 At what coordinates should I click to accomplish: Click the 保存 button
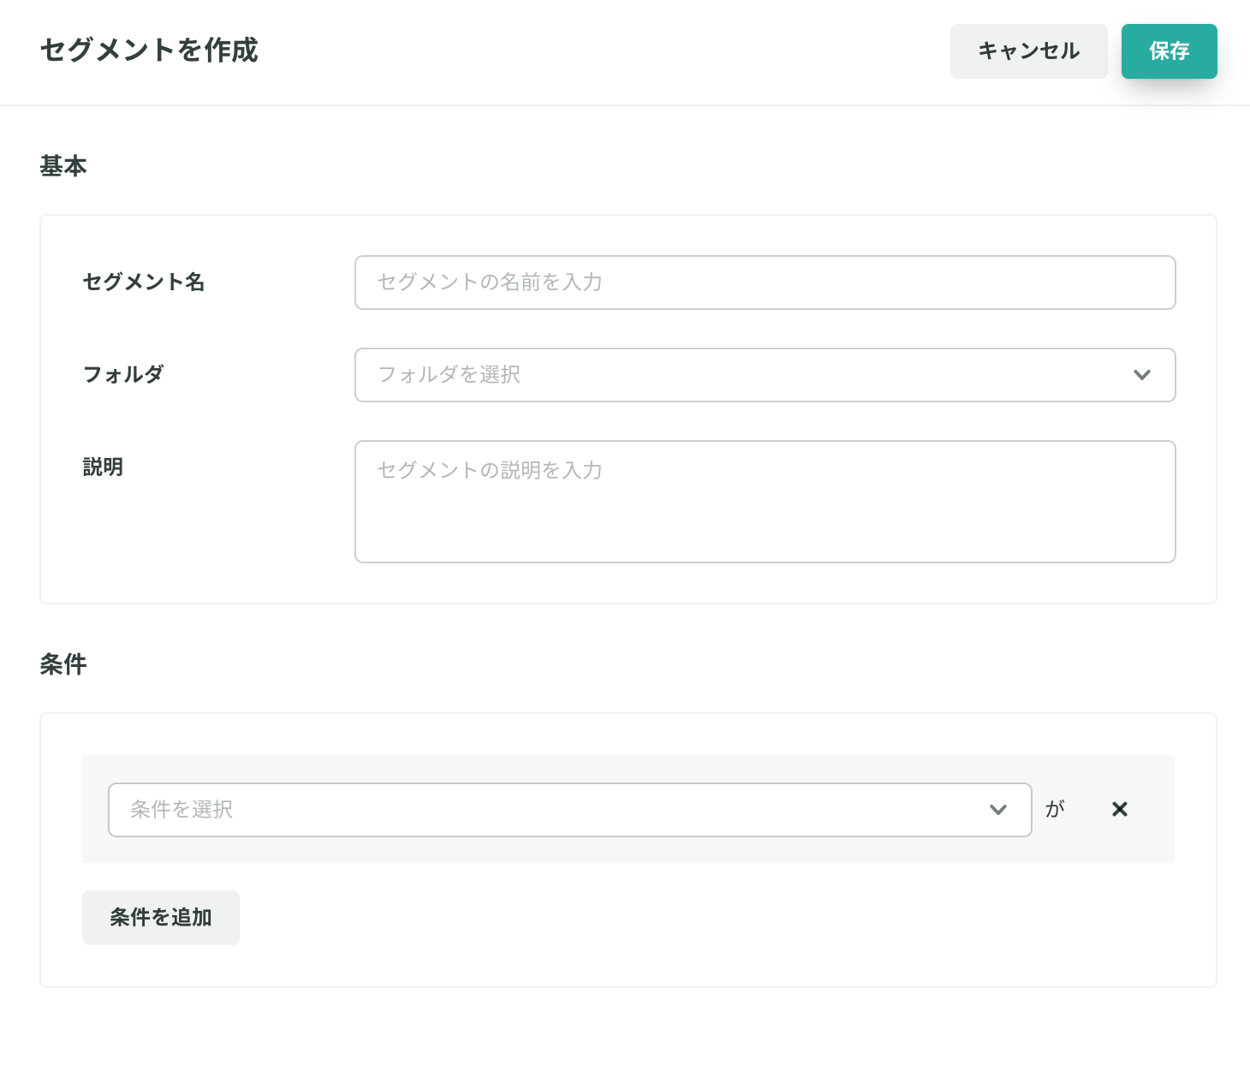[1169, 51]
